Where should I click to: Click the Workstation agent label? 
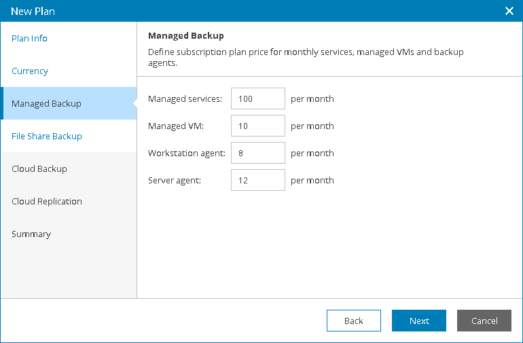187,153
